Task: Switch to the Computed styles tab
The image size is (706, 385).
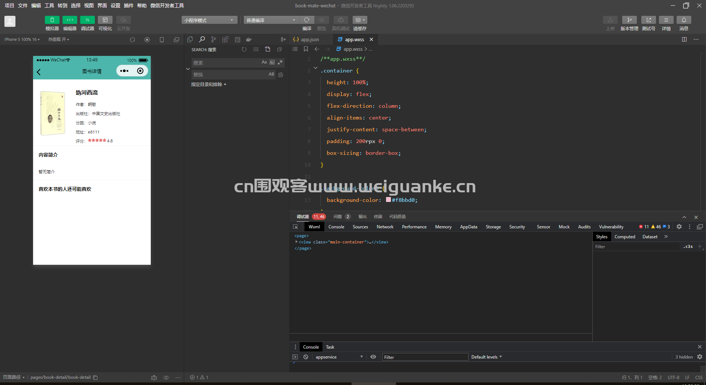Action: [x=625, y=237]
